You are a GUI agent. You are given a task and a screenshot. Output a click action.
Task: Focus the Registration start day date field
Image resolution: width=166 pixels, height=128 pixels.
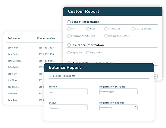119,91
